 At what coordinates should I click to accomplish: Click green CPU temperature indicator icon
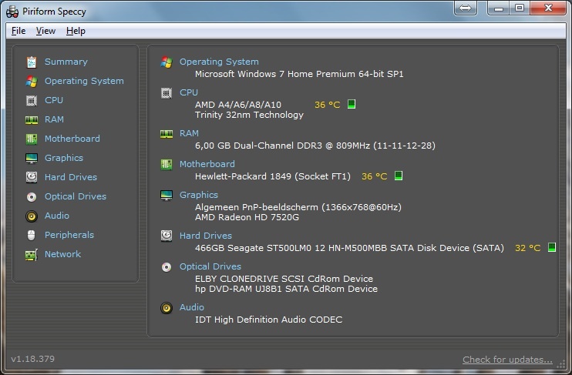coord(352,104)
